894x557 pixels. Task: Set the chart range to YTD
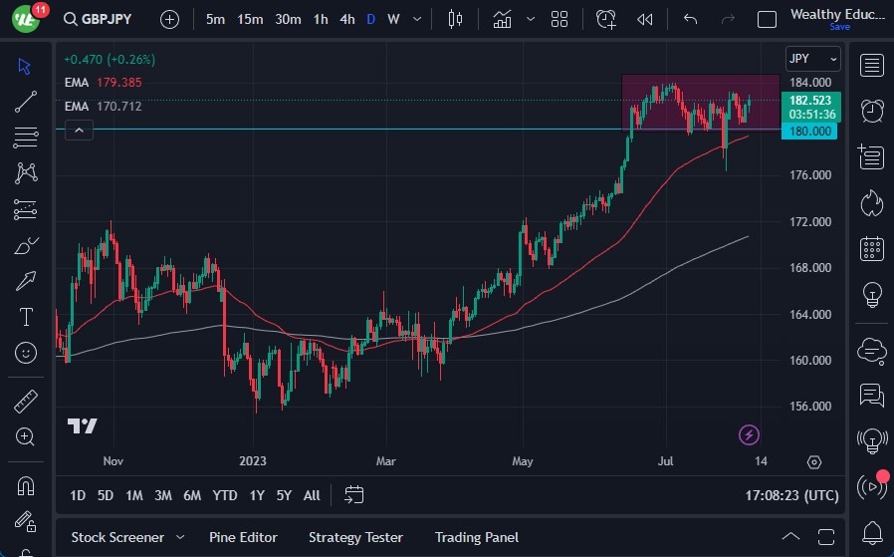(x=225, y=495)
